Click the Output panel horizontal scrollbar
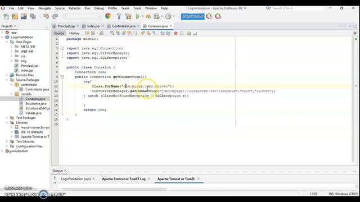 [114, 189]
